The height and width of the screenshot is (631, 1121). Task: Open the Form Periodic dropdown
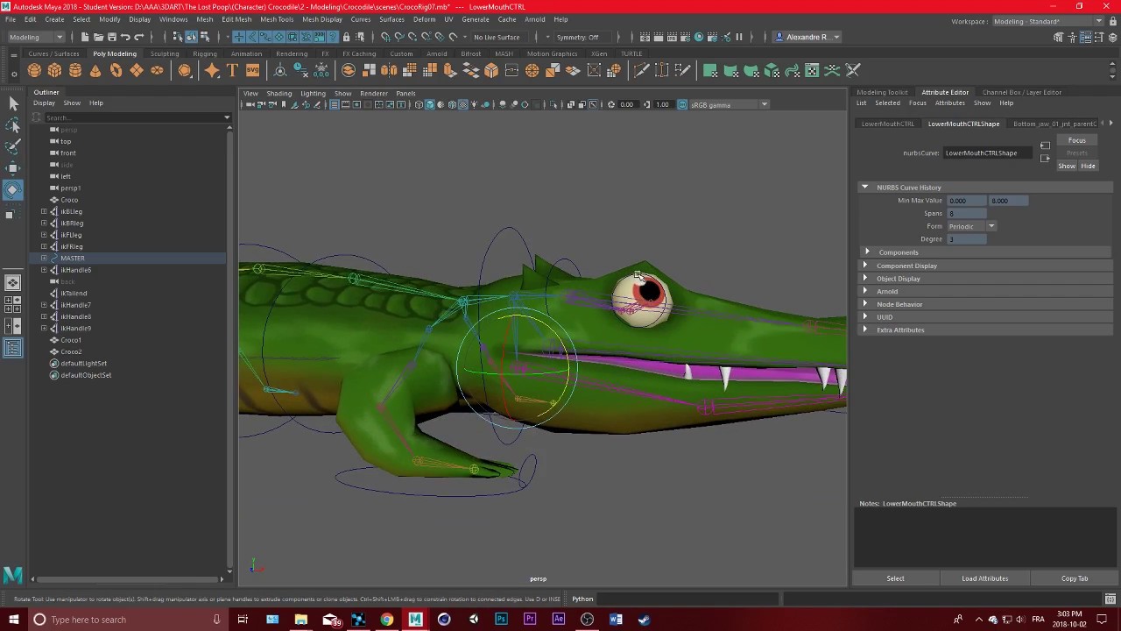971,226
